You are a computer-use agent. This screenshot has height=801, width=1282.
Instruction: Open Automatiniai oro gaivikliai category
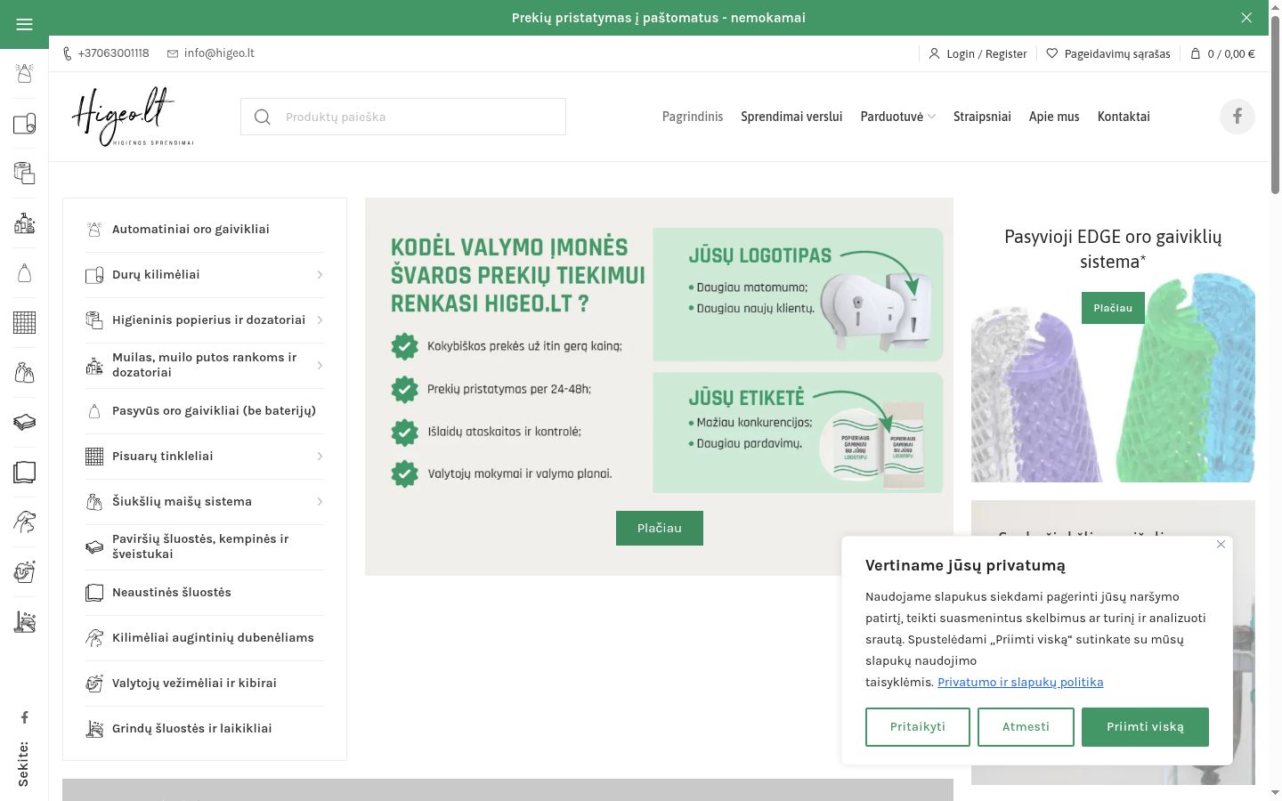click(205, 230)
